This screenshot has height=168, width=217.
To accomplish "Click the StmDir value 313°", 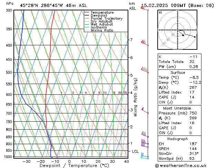I will (x=194, y=153).
